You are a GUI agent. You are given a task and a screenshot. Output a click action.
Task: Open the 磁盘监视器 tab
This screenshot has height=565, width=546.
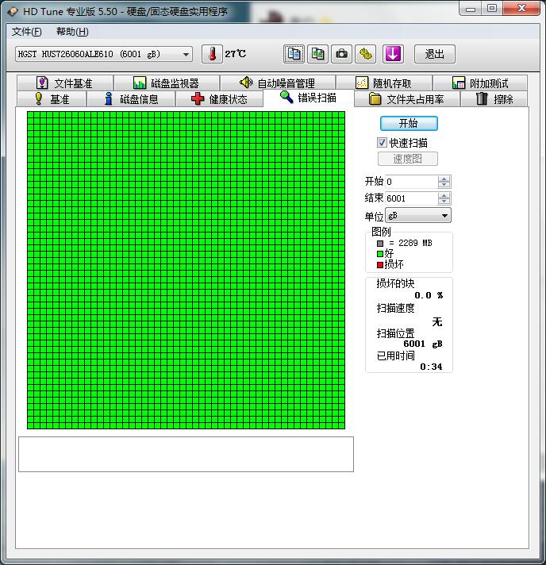point(167,83)
